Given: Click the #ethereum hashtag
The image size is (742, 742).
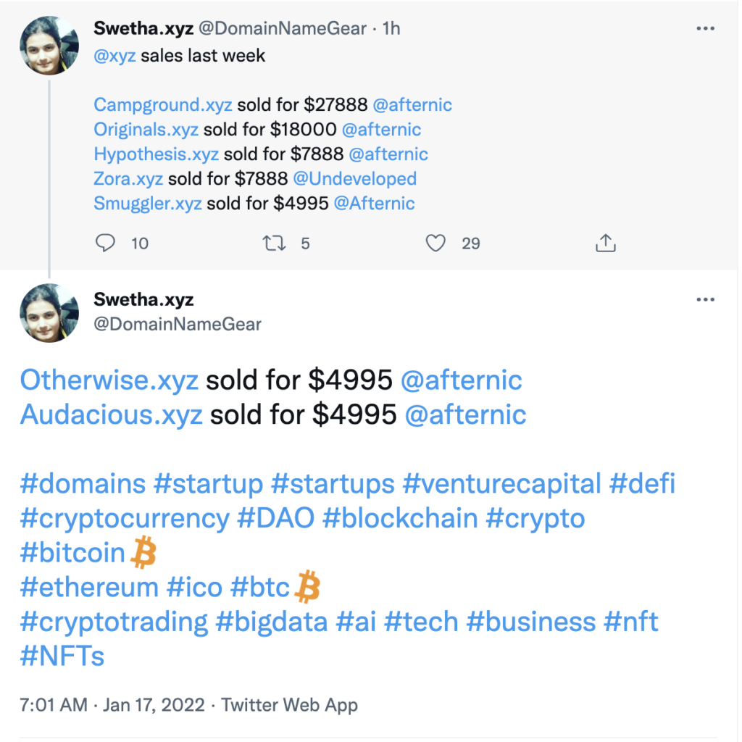Looking at the screenshot, I should point(89,587).
